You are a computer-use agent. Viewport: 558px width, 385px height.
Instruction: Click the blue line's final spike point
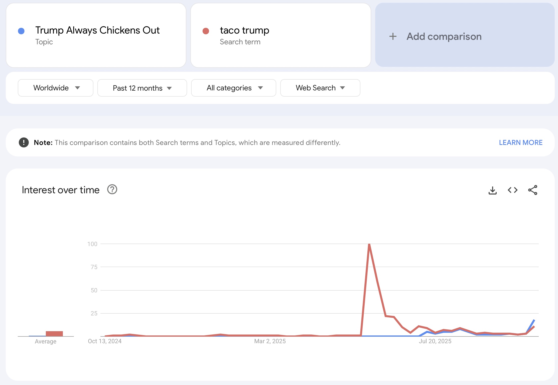pyautogui.click(x=534, y=320)
